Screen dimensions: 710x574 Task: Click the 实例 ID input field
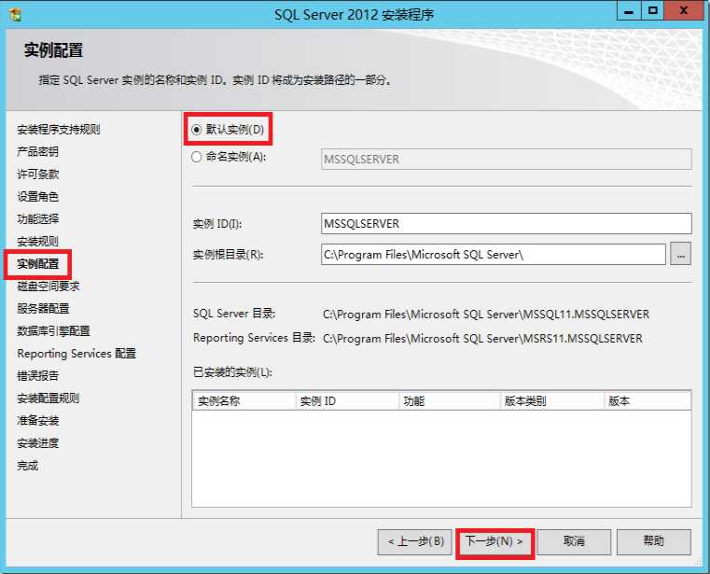tap(507, 224)
